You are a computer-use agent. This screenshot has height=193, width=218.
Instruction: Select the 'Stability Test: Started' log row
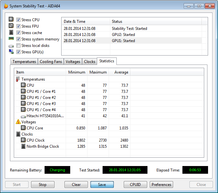tap(132, 28)
